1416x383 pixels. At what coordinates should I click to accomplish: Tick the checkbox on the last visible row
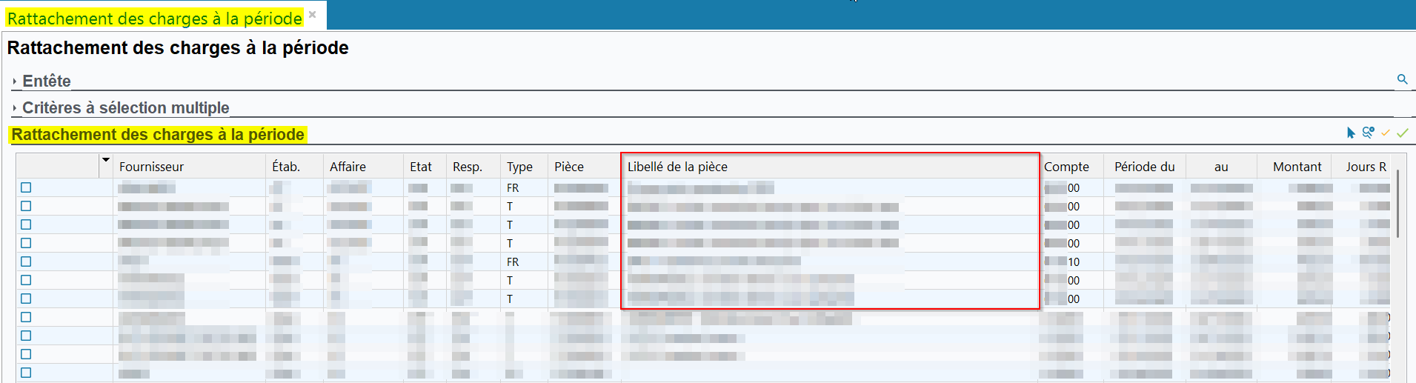[26, 373]
